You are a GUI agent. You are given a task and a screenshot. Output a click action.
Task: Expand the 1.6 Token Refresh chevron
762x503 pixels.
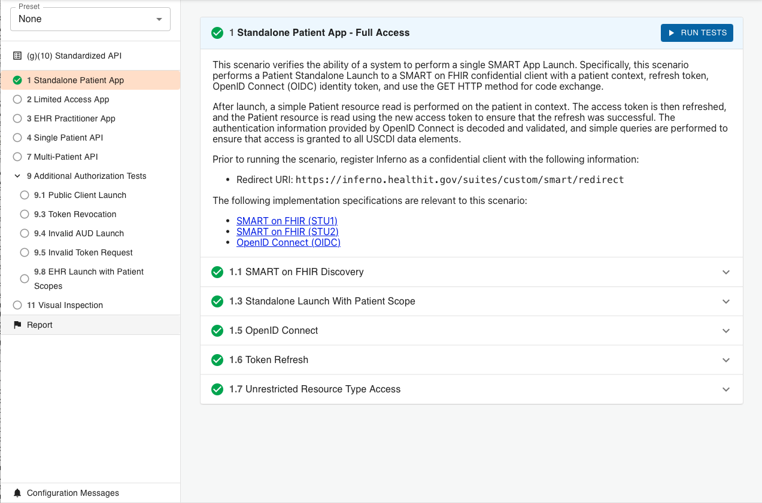click(x=726, y=360)
